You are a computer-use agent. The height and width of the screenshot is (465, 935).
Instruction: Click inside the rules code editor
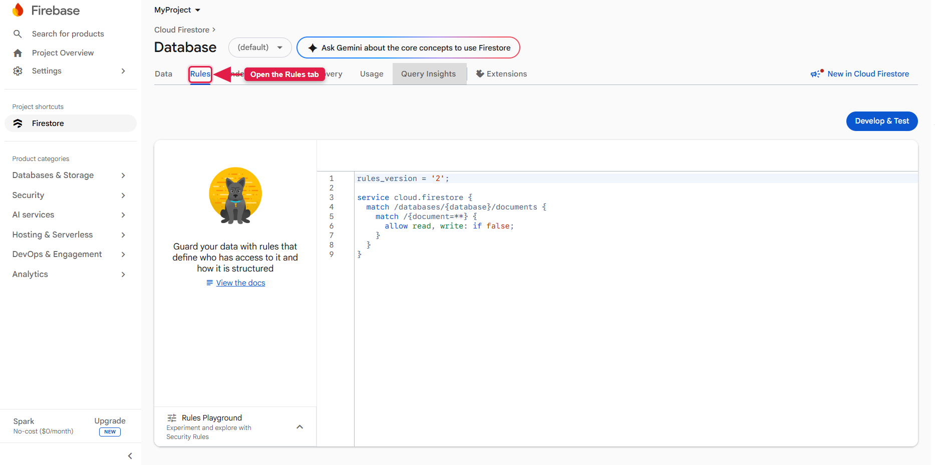point(636,309)
